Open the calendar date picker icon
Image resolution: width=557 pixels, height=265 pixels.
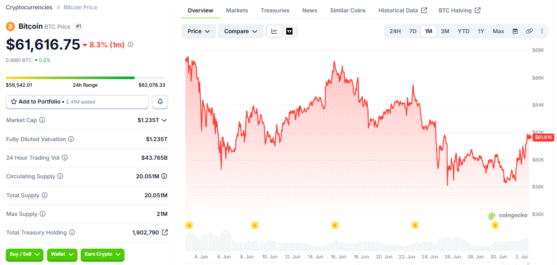pyautogui.click(x=515, y=31)
